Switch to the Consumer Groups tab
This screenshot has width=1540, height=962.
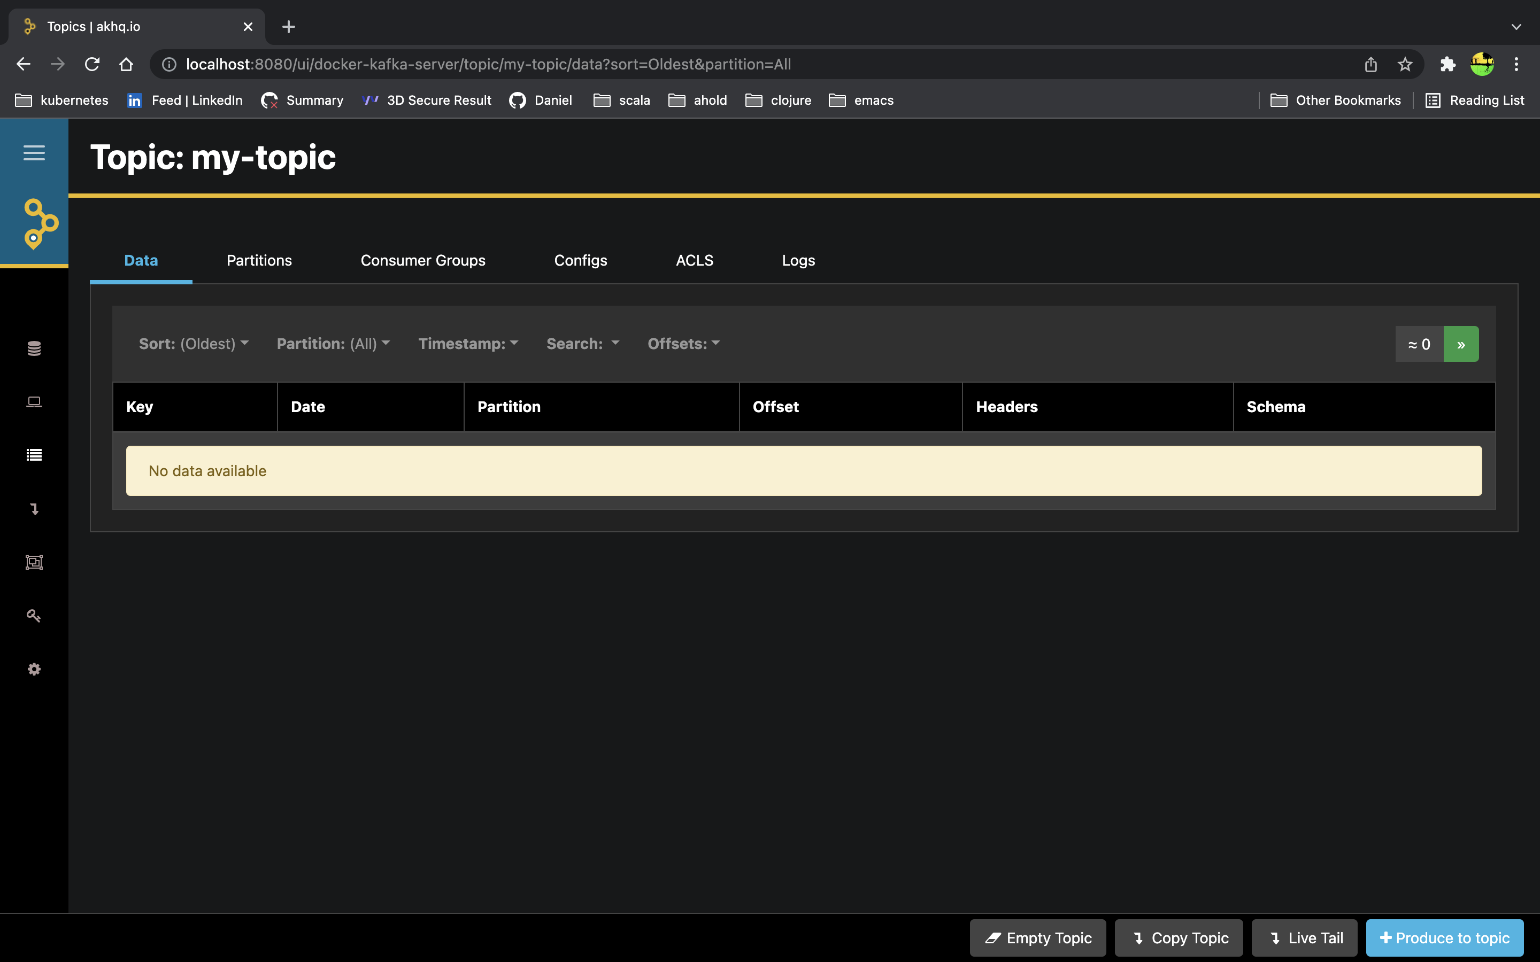click(x=422, y=260)
